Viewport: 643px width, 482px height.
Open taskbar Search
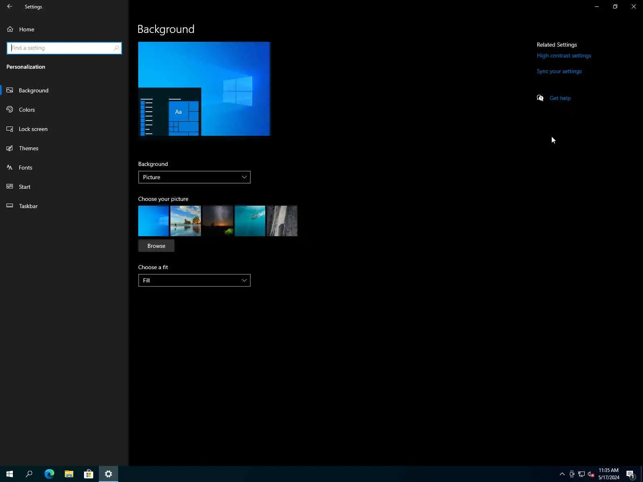pos(29,474)
